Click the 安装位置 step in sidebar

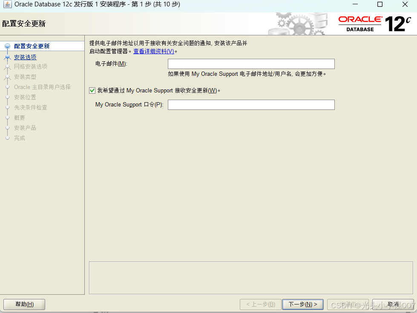pyautogui.click(x=25, y=98)
